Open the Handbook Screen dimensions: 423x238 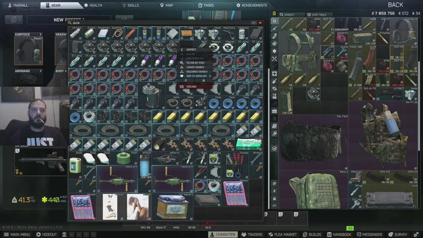[339, 234]
